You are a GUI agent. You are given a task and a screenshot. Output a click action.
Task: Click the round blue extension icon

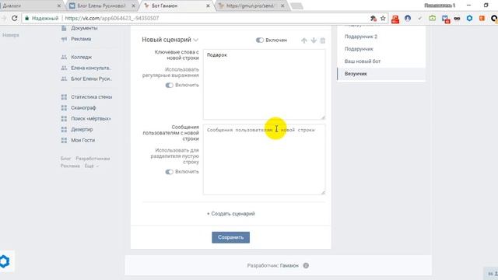pyautogui.click(x=408, y=19)
